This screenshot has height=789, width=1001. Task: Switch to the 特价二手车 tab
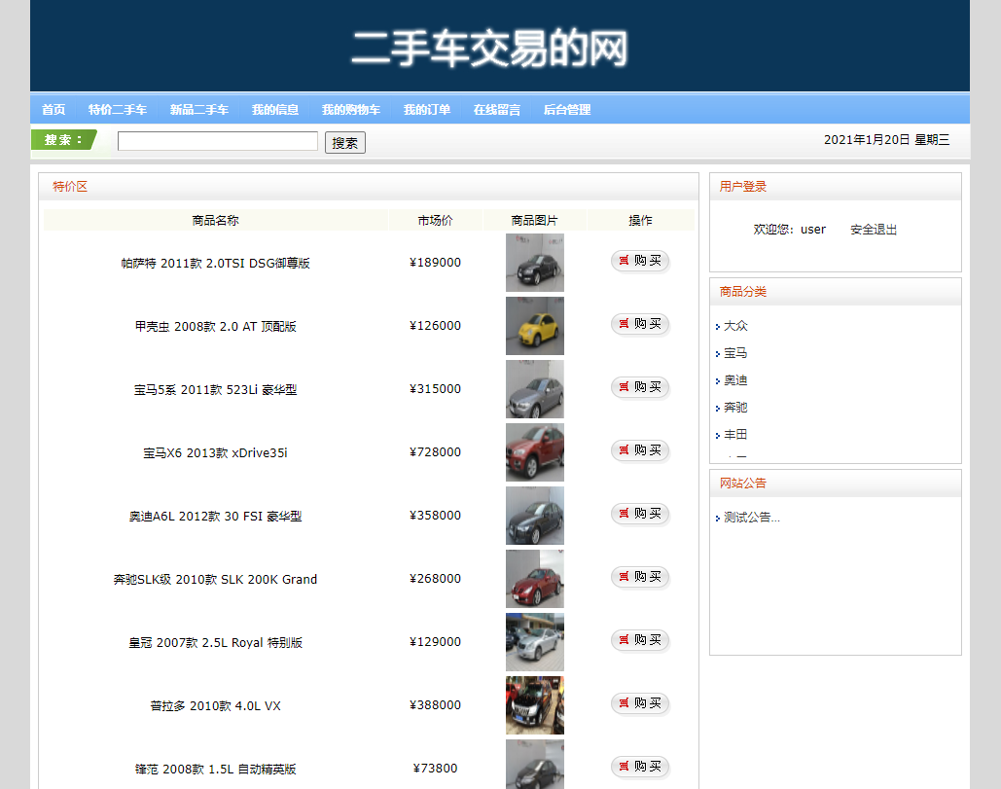[117, 110]
